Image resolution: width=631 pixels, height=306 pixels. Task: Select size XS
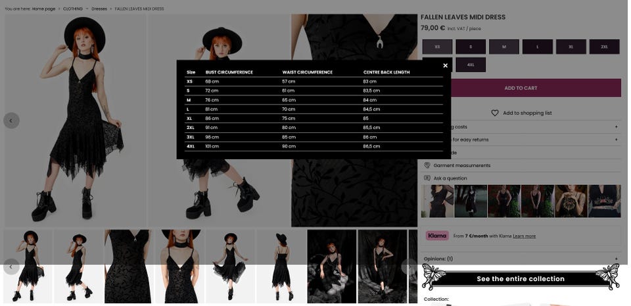[x=438, y=47]
